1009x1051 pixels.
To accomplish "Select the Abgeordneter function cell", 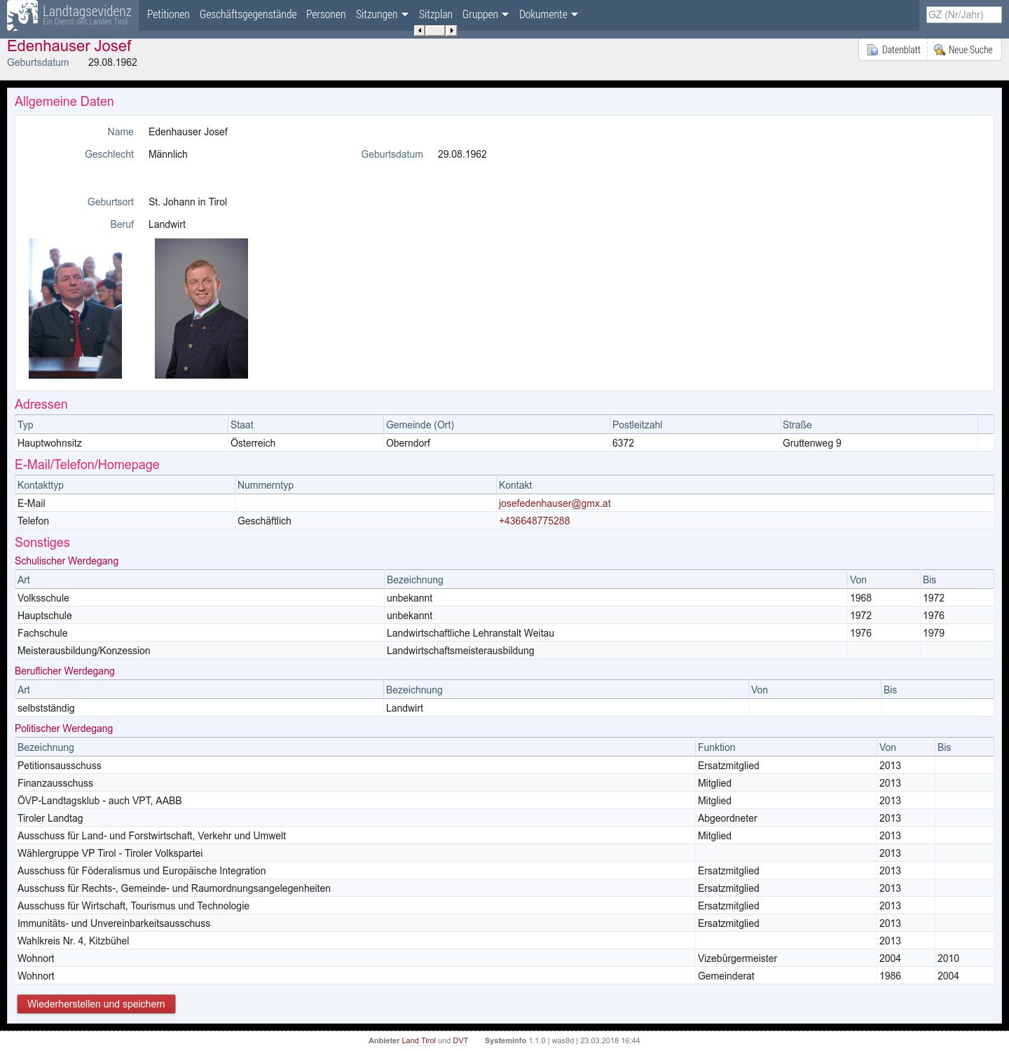I will 785,818.
